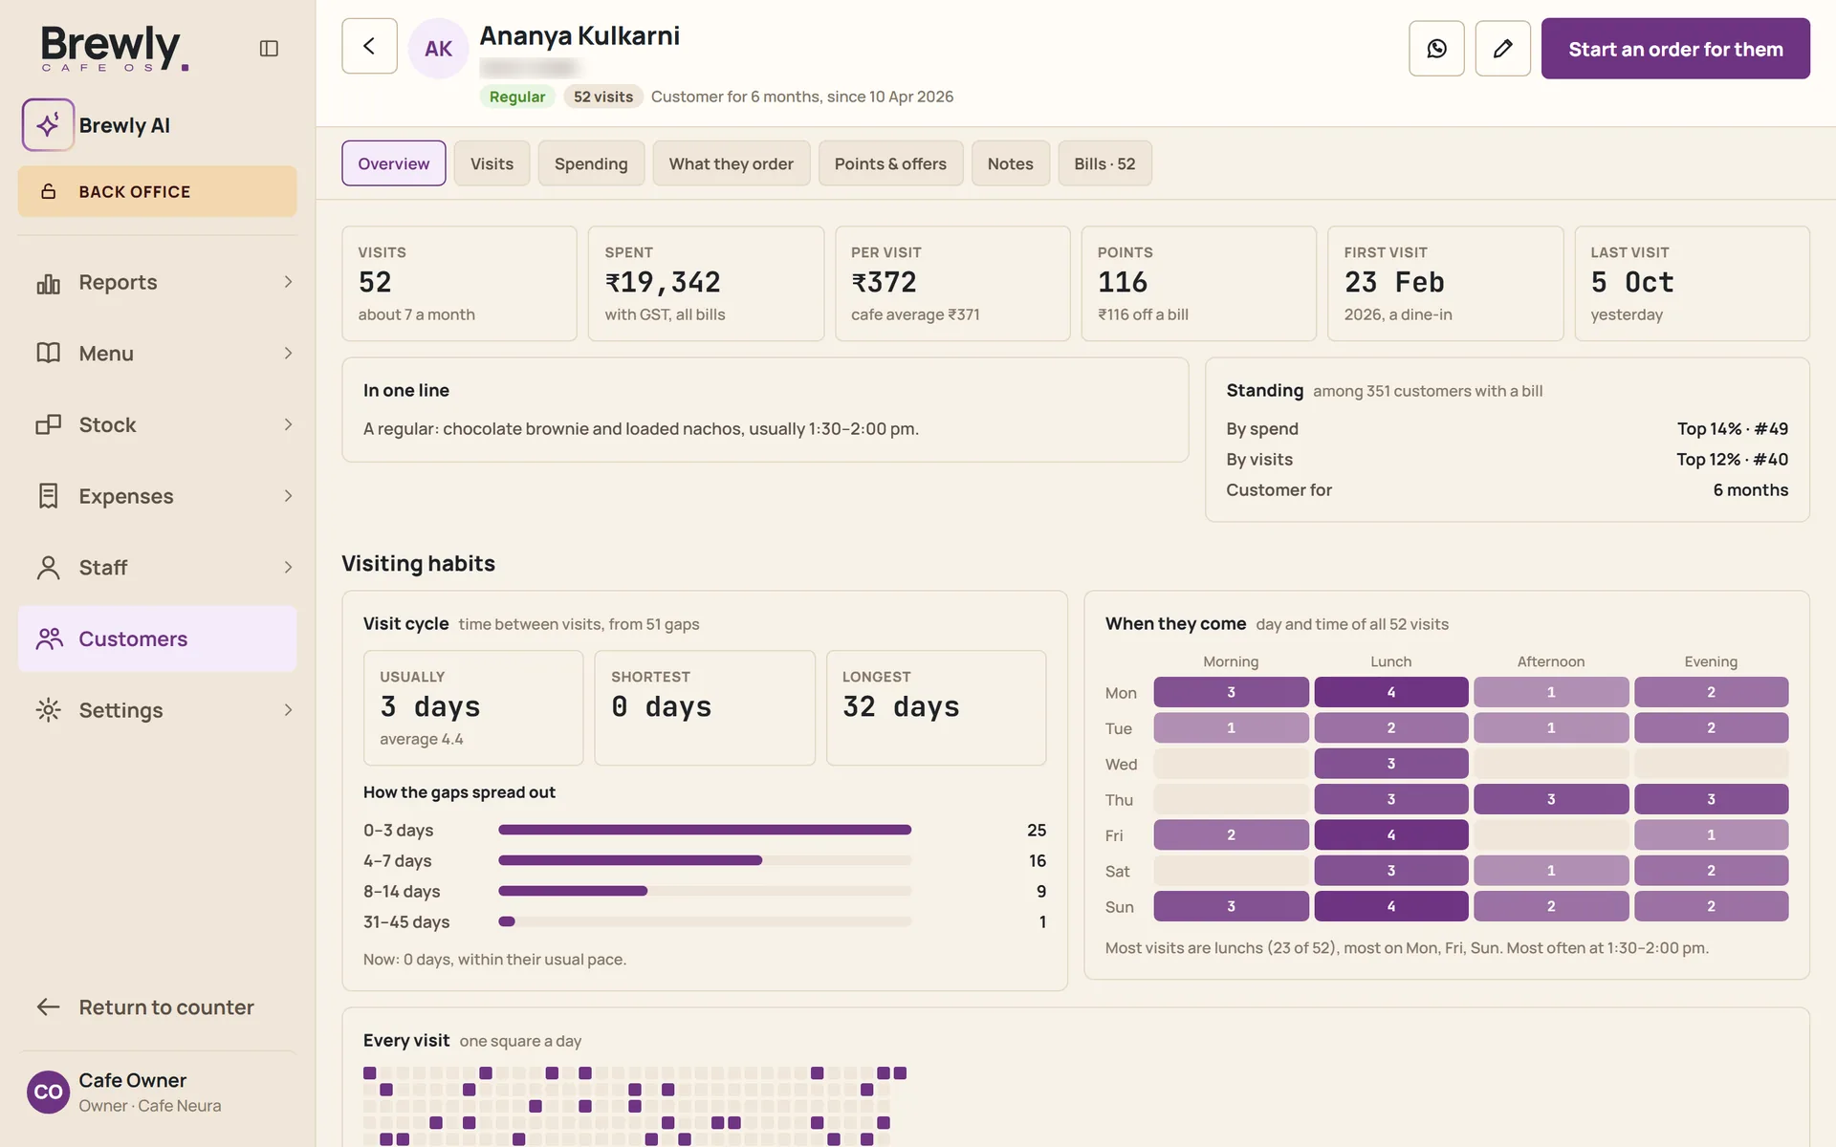Image resolution: width=1836 pixels, height=1147 pixels.
Task: Click the 52 visits badge
Action: point(603,97)
